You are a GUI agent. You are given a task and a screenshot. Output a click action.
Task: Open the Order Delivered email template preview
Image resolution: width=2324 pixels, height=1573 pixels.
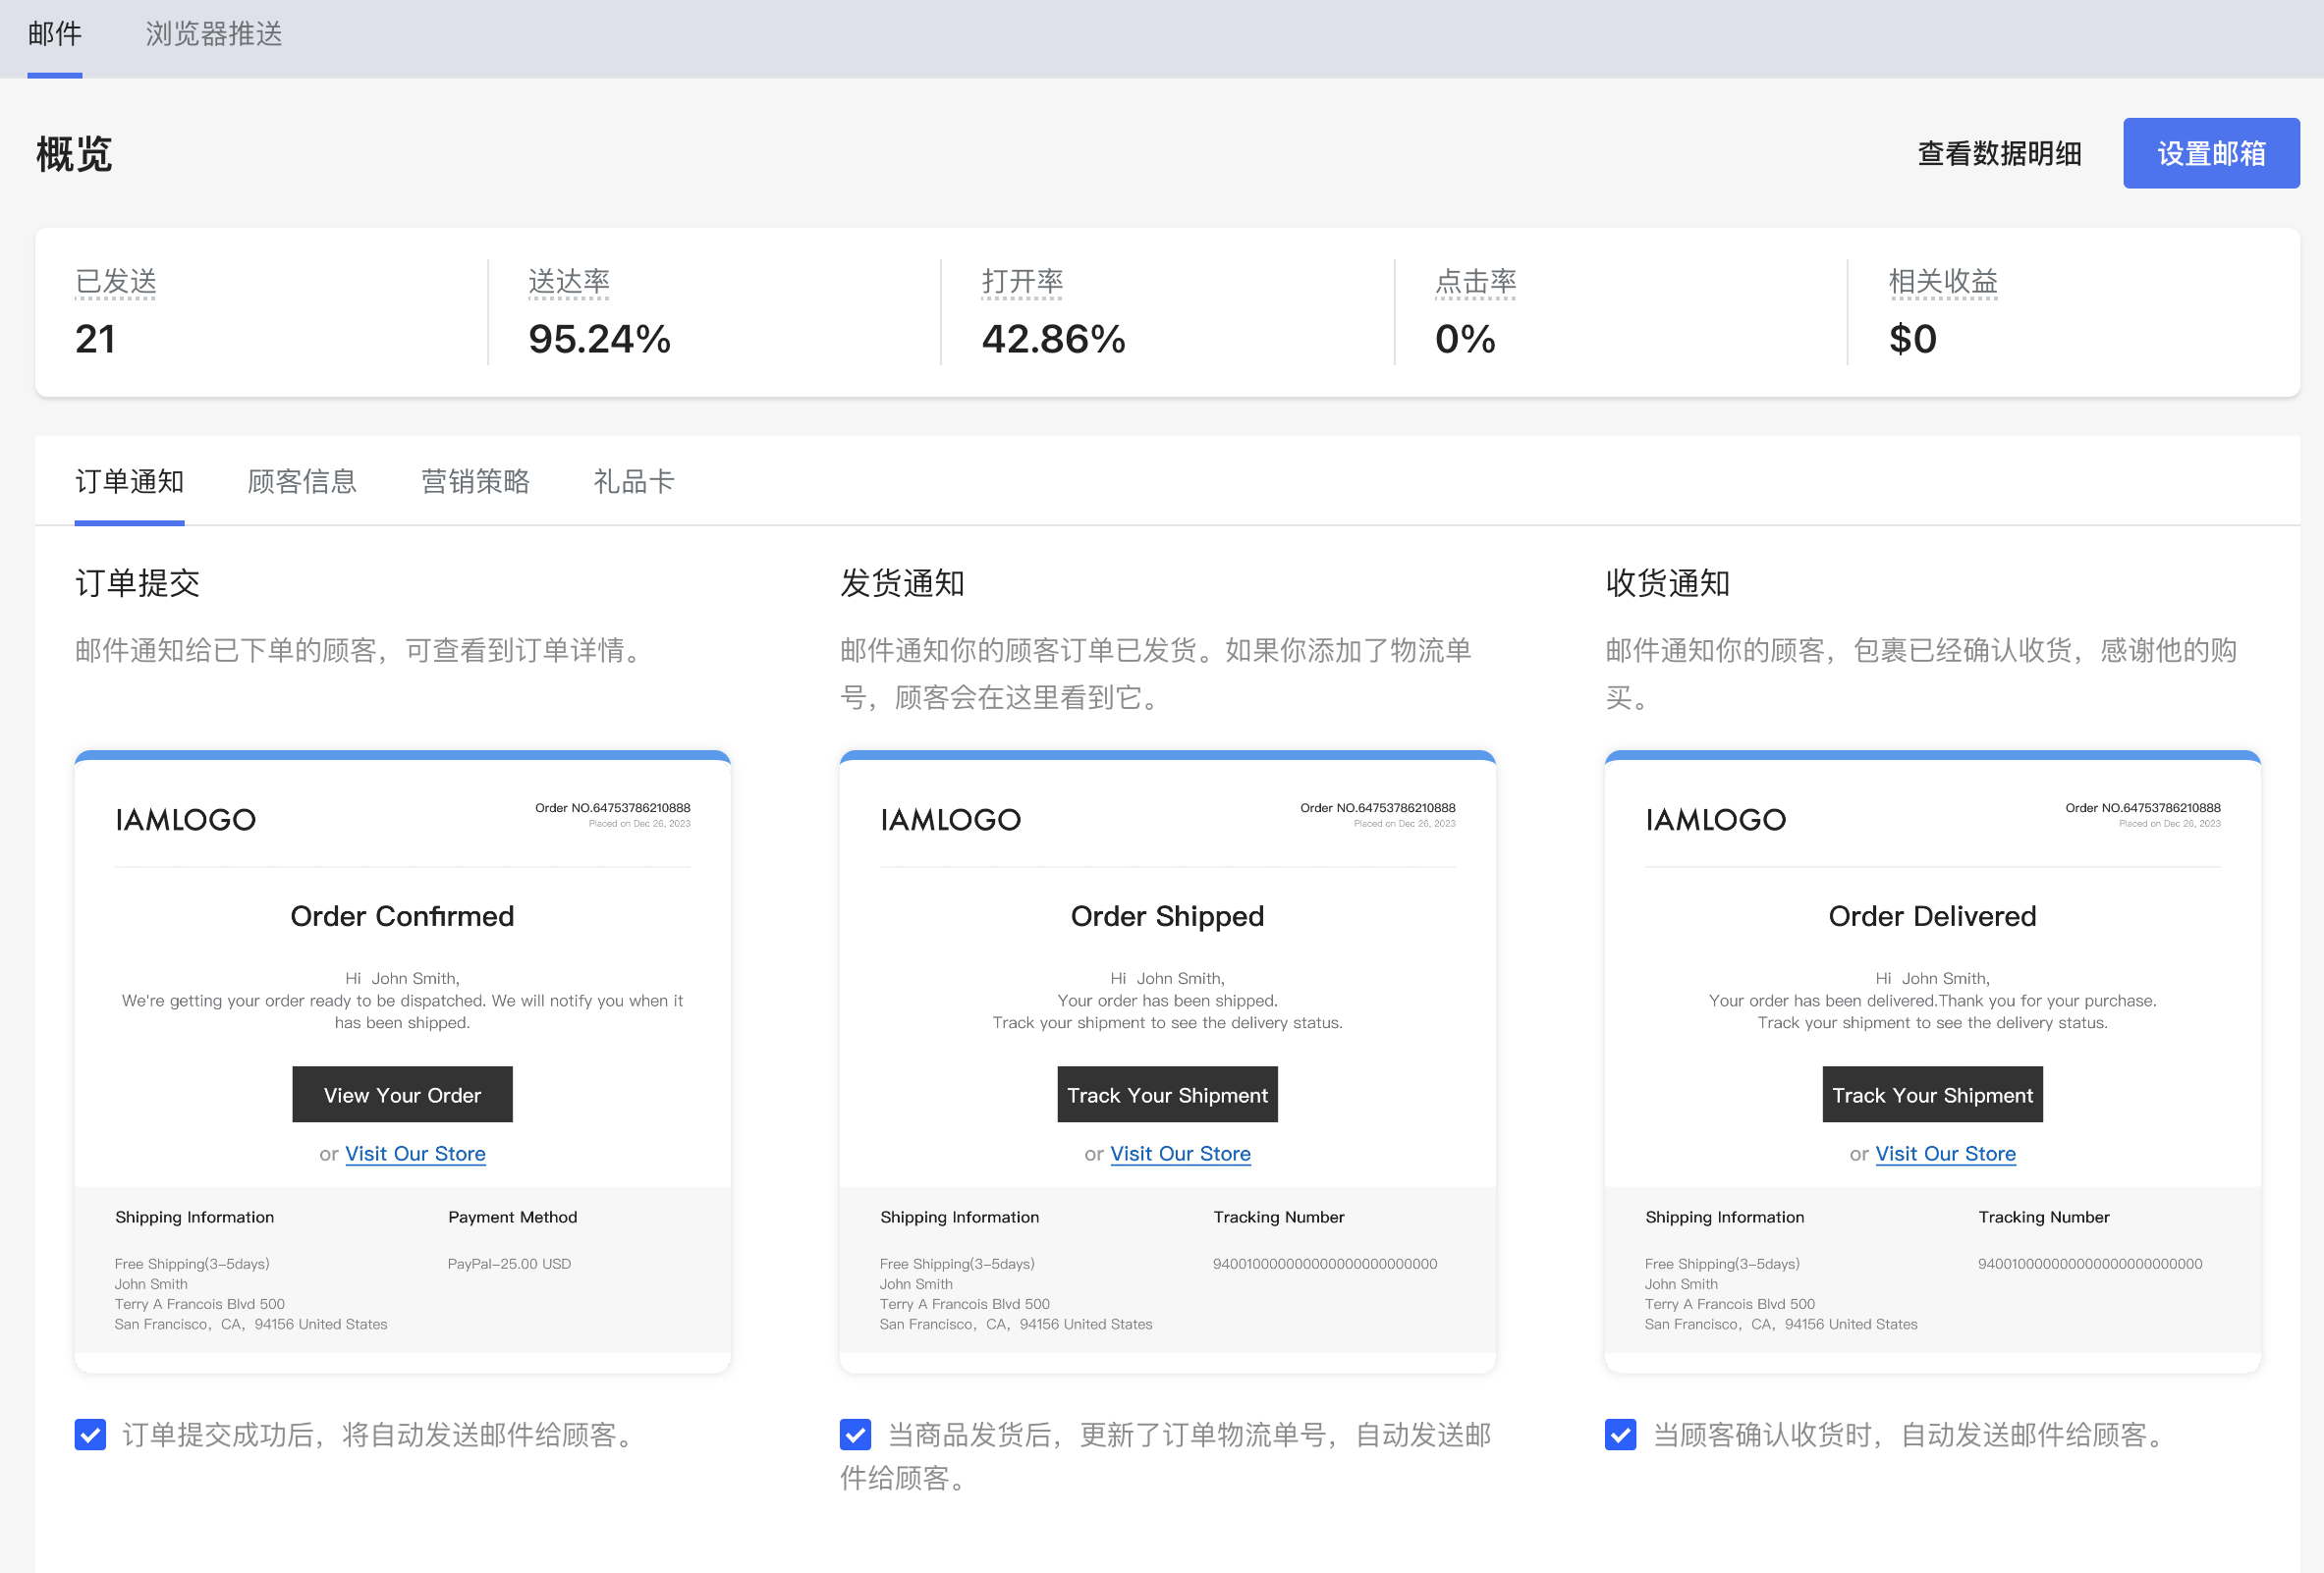(x=1932, y=1061)
